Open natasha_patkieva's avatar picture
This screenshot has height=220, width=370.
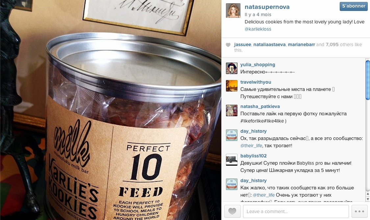pyautogui.click(x=232, y=110)
